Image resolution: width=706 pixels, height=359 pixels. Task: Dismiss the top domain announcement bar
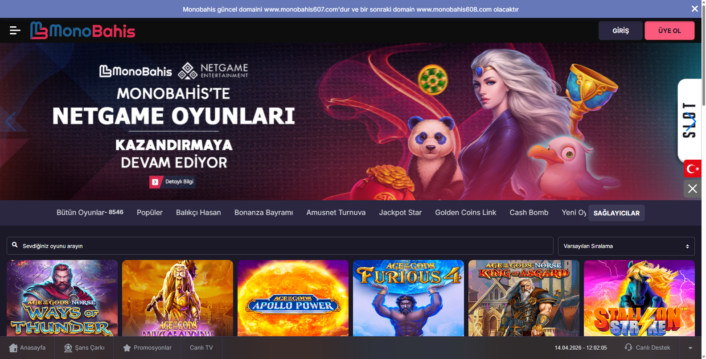tap(694, 9)
